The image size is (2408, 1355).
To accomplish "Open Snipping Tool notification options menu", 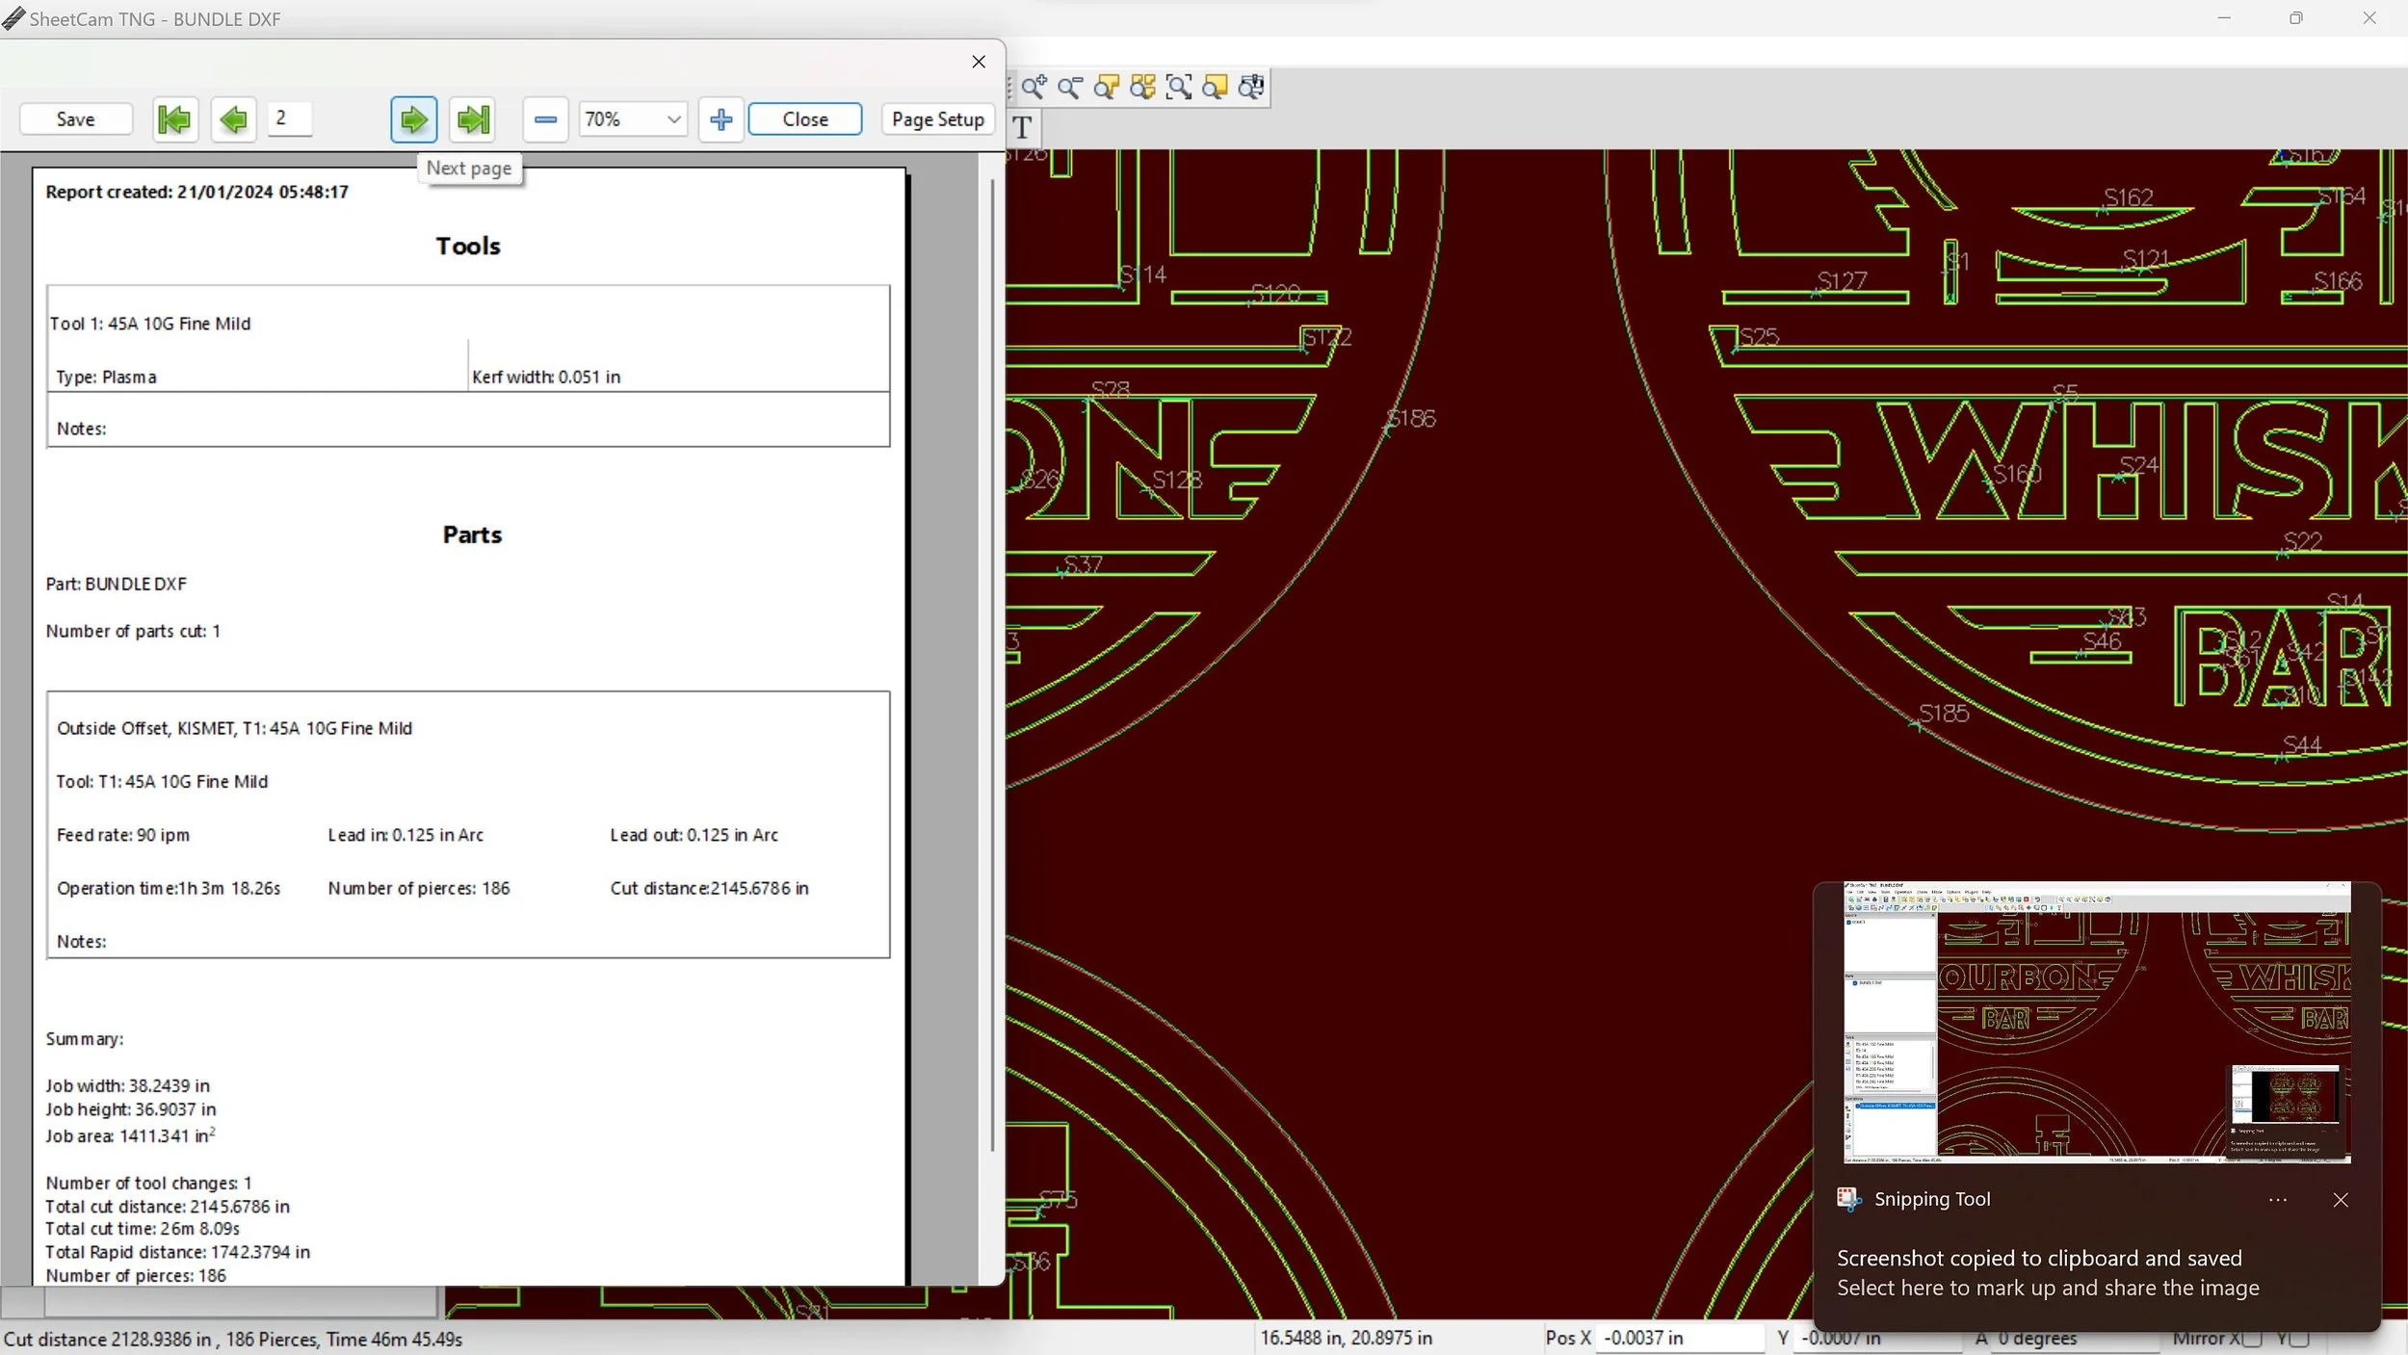I will pyautogui.click(x=2277, y=1200).
